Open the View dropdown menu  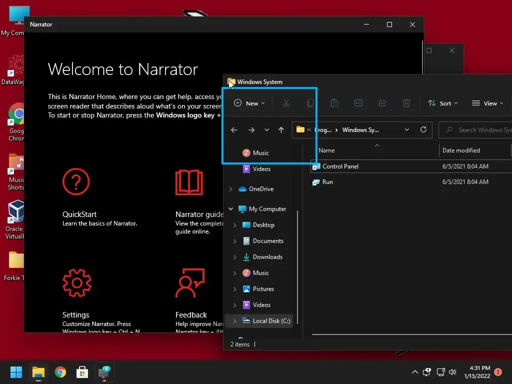pos(487,103)
